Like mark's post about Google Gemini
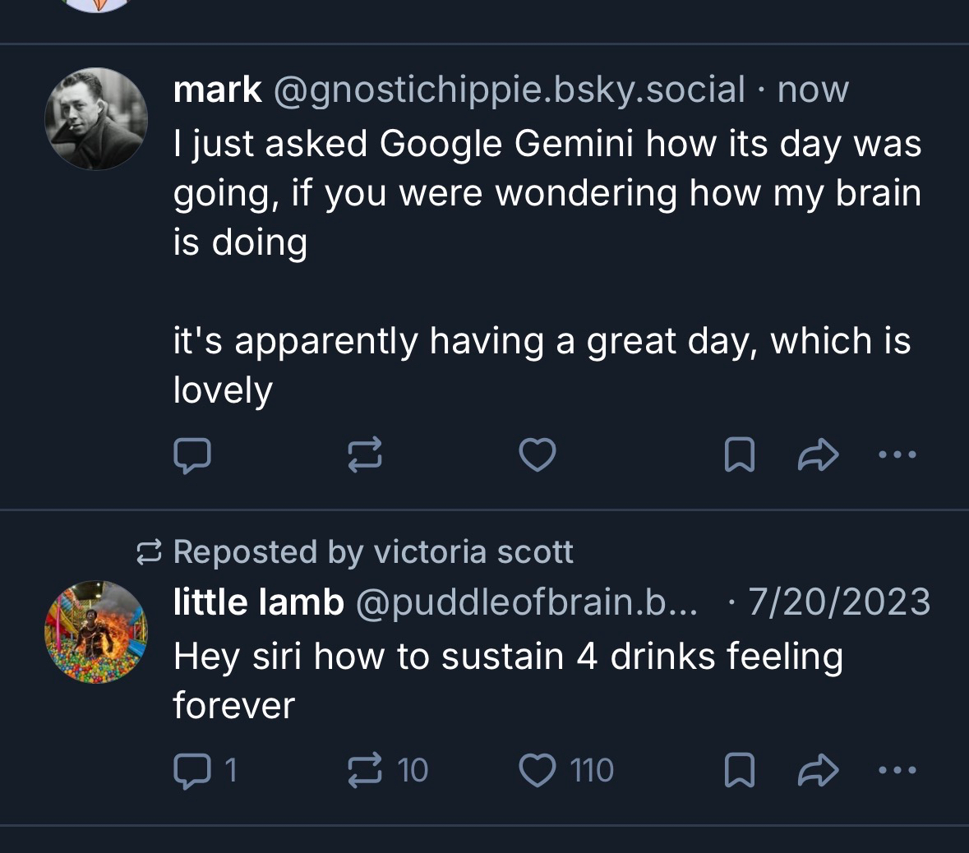969x853 pixels. click(538, 454)
